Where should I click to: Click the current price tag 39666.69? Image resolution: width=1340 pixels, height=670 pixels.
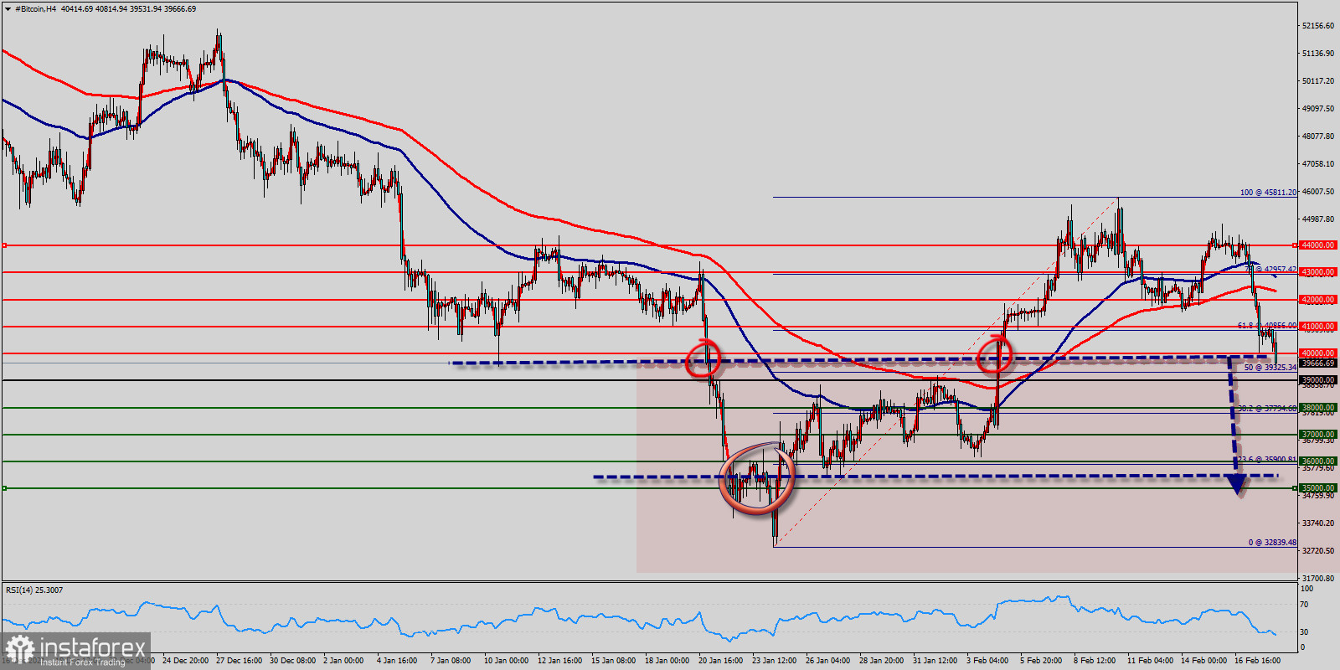(x=1318, y=363)
